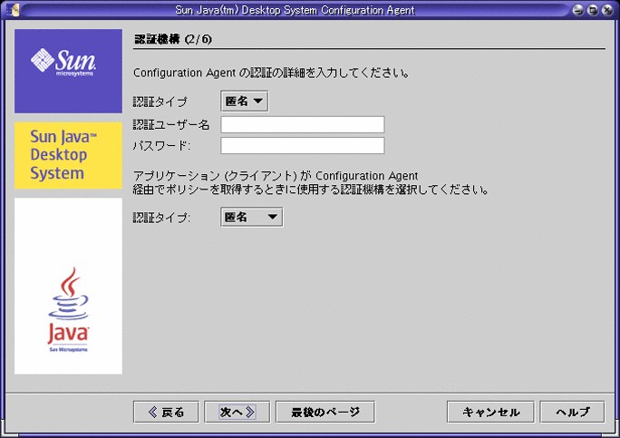Minimize the Configuration Agent window
Image resolution: width=620 pixels, height=438 pixels.
pos(578,10)
